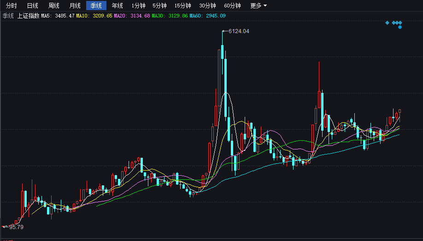The width and height of the screenshot is (423, 241).
Task: Click the MA5: 3485.47 indicator label
Action: click(x=58, y=16)
